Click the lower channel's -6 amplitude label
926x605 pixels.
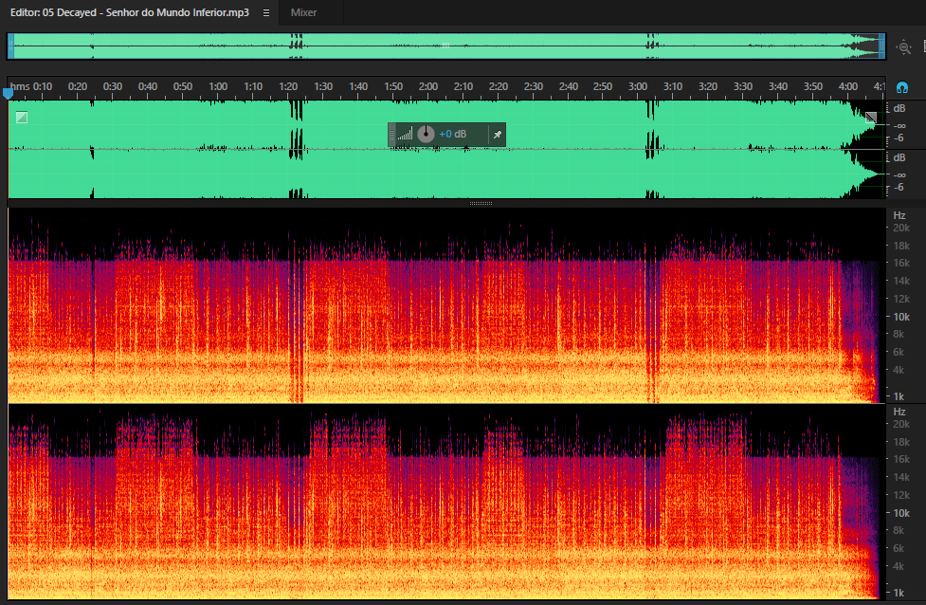899,188
